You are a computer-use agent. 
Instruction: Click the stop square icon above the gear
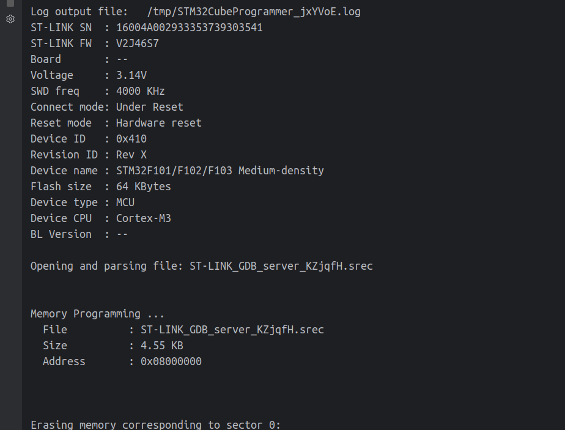click(x=10, y=3)
